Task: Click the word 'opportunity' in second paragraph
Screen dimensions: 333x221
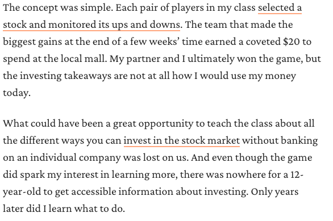Action: [x=166, y=124]
